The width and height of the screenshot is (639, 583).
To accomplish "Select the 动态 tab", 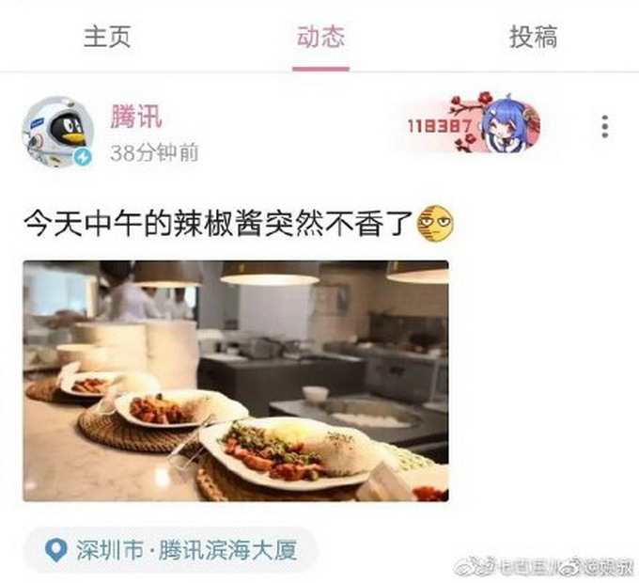I will click(x=320, y=37).
